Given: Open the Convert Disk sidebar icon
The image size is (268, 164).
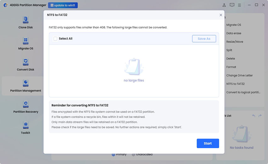Looking at the screenshot, I should [26, 62].
